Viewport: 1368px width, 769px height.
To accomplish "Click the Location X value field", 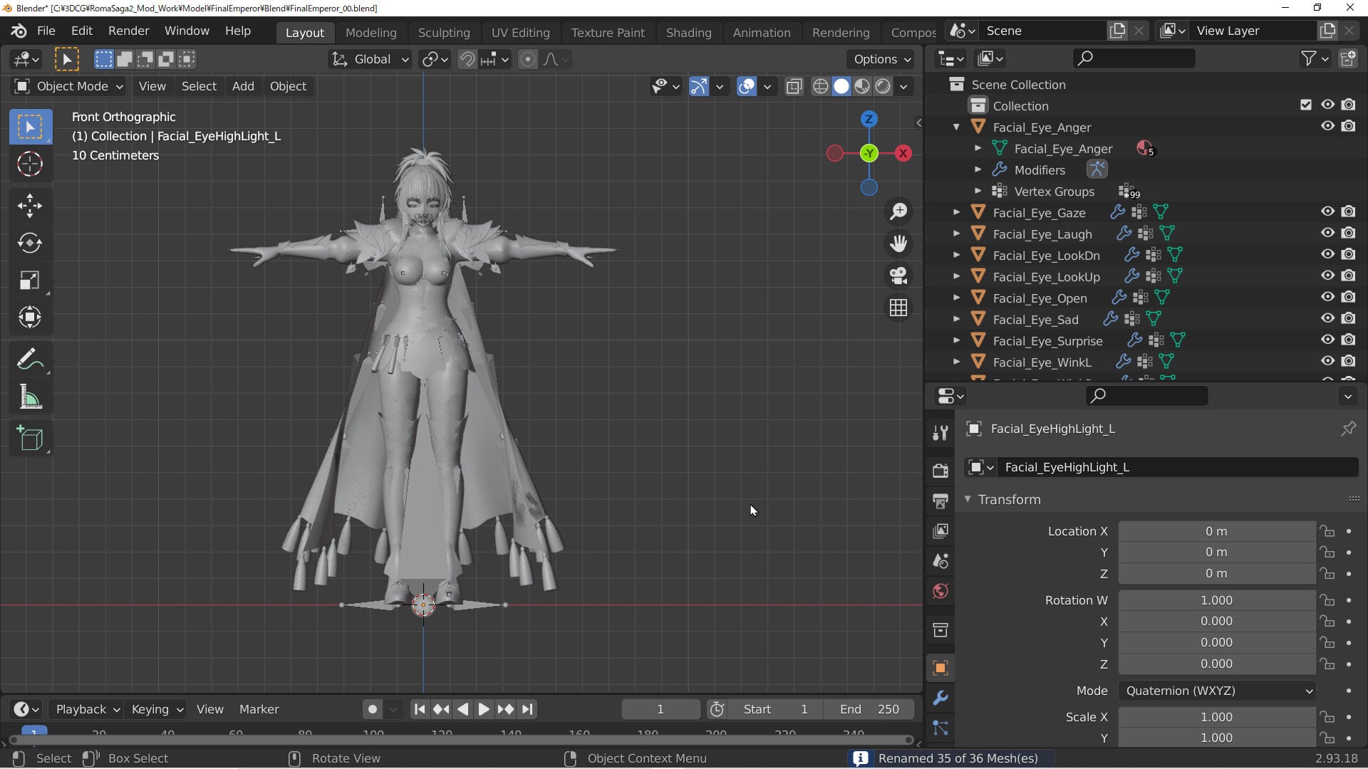I will tap(1216, 531).
